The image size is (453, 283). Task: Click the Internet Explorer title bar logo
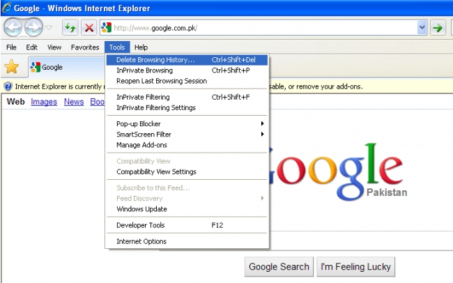point(7,8)
